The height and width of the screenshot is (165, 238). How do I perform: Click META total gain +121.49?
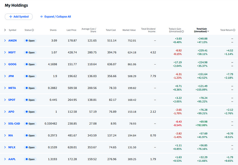(203, 86)
